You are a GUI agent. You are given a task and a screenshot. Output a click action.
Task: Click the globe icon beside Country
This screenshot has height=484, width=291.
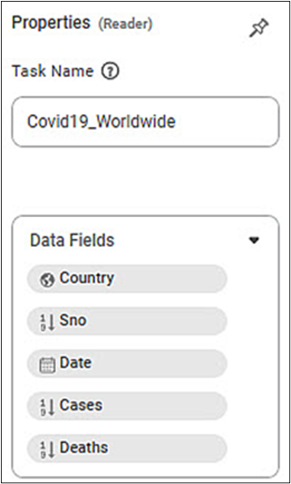[x=47, y=281]
